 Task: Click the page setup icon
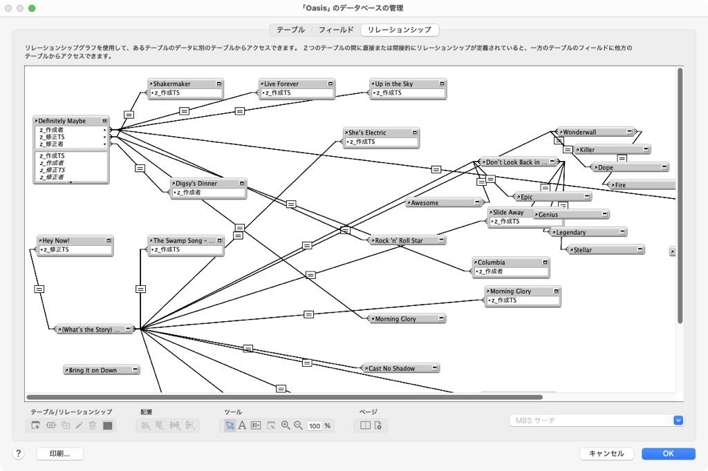[378, 425]
